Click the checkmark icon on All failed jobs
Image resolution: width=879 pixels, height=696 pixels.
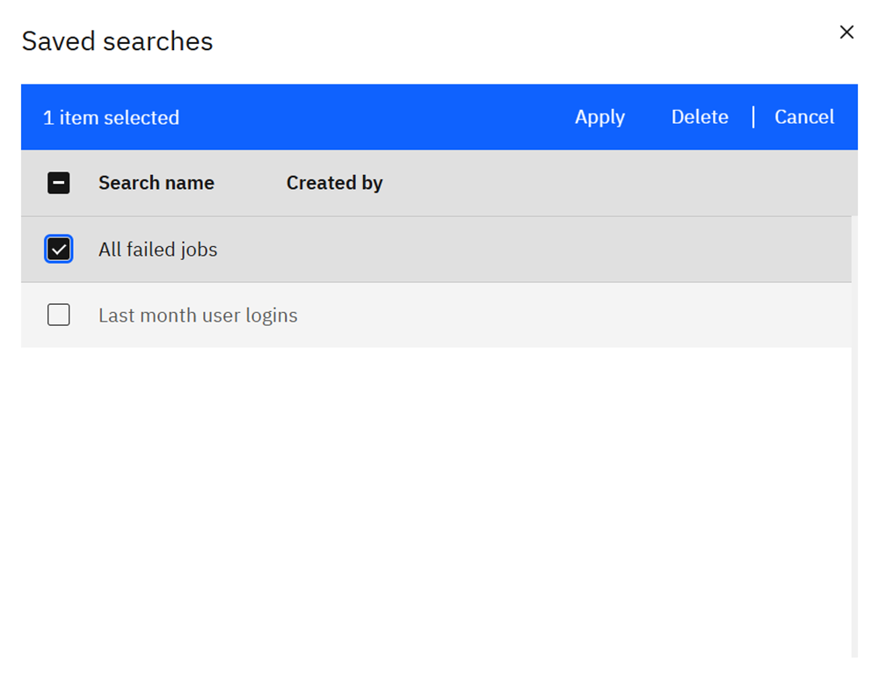click(58, 249)
